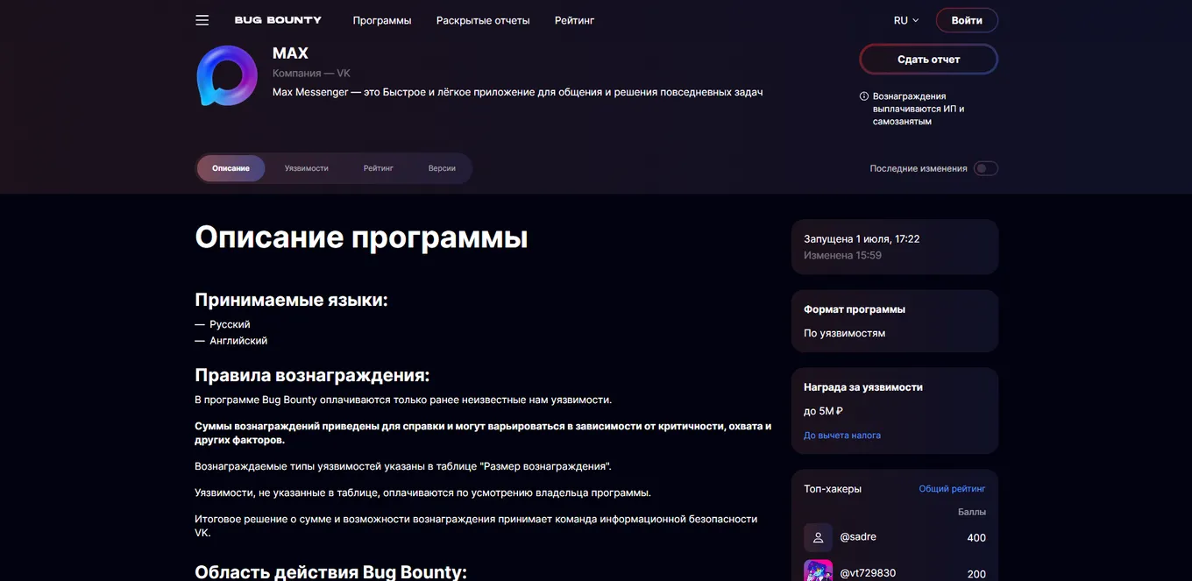1192x581 pixels.
Task: Switch to the Рейтинг tab under MAX
Action: point(379,168)
